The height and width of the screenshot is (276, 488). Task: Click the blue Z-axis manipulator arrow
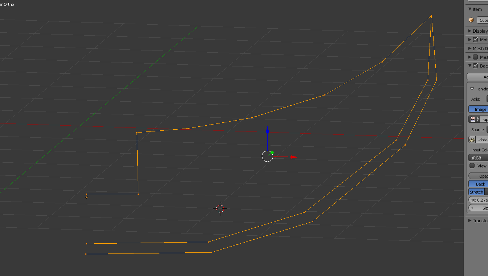267,129
